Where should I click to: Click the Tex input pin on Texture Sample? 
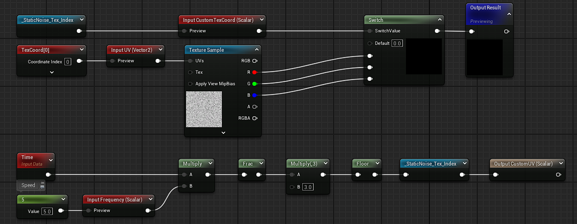pos(190,72)
